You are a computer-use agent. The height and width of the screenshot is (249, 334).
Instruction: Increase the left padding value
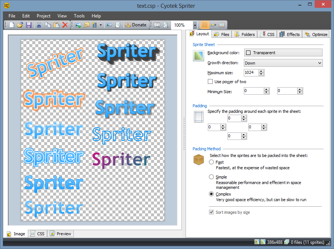(223, 126)
